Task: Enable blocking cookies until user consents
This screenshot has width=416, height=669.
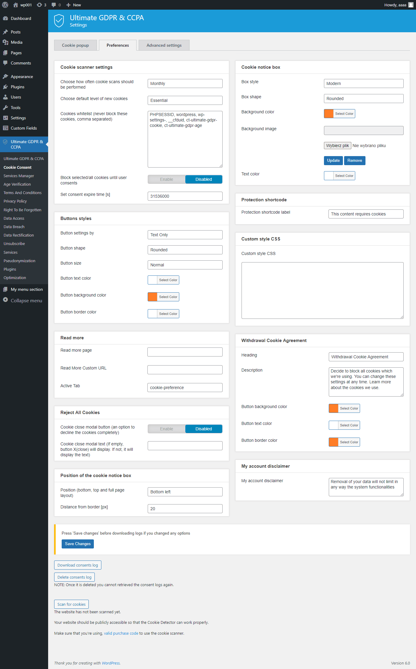Action: (166, 179)
